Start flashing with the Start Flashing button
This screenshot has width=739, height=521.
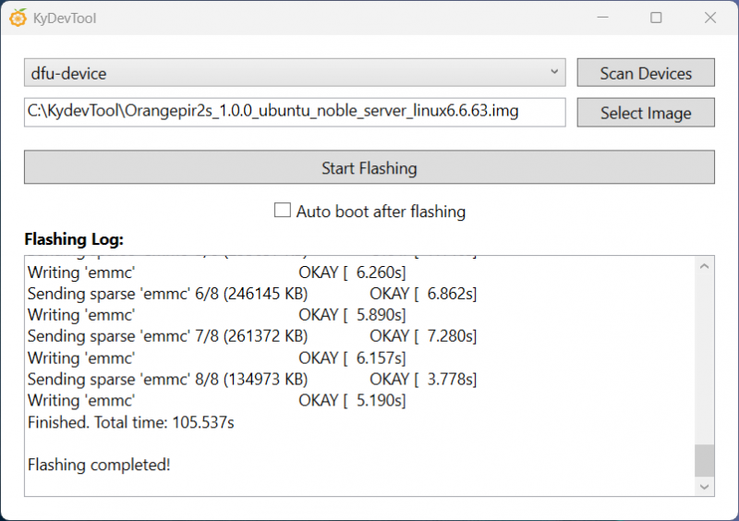click(369, 168)
